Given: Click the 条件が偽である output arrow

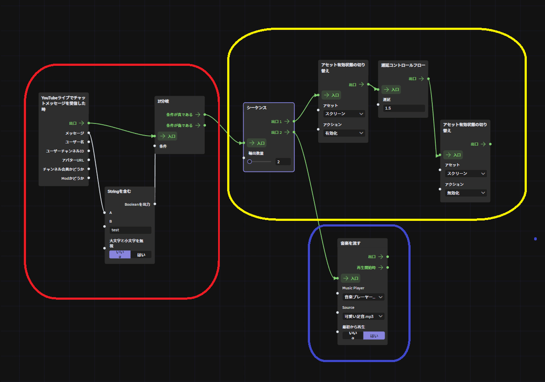Looking at the screenshot, I should tap(198, 125).
